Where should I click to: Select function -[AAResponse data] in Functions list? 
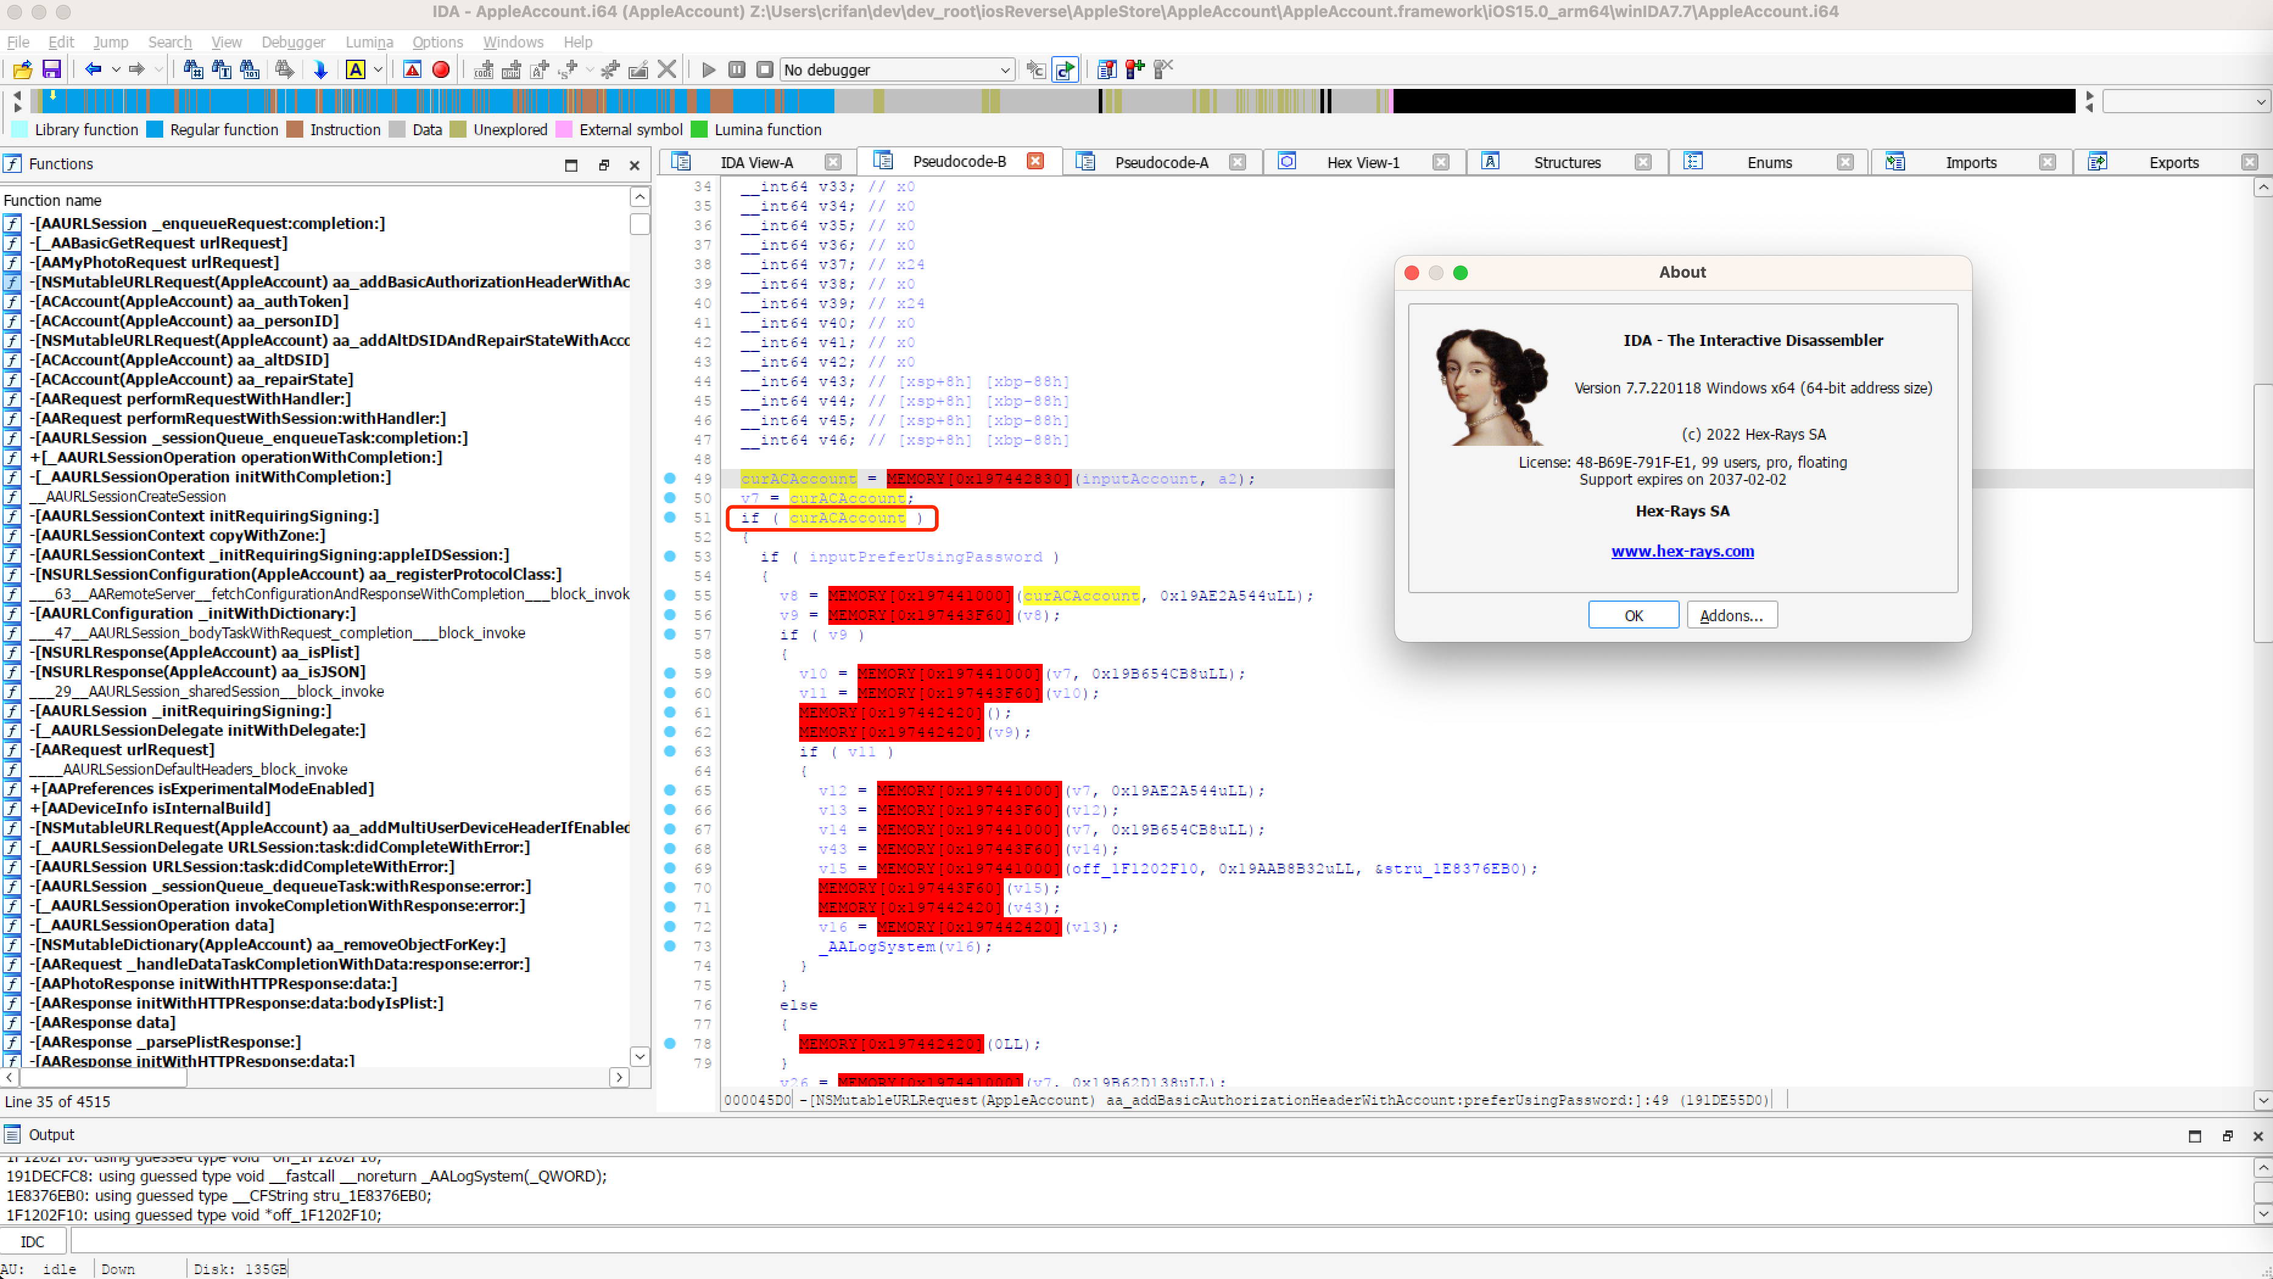(102, 1023)
